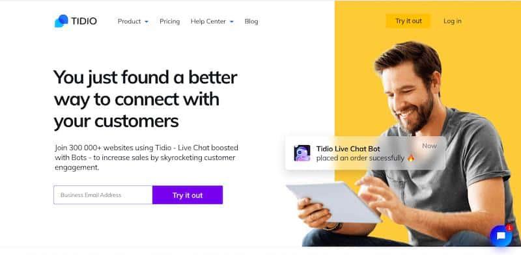Click the fire emoji in notification

(x=411, y=158)
